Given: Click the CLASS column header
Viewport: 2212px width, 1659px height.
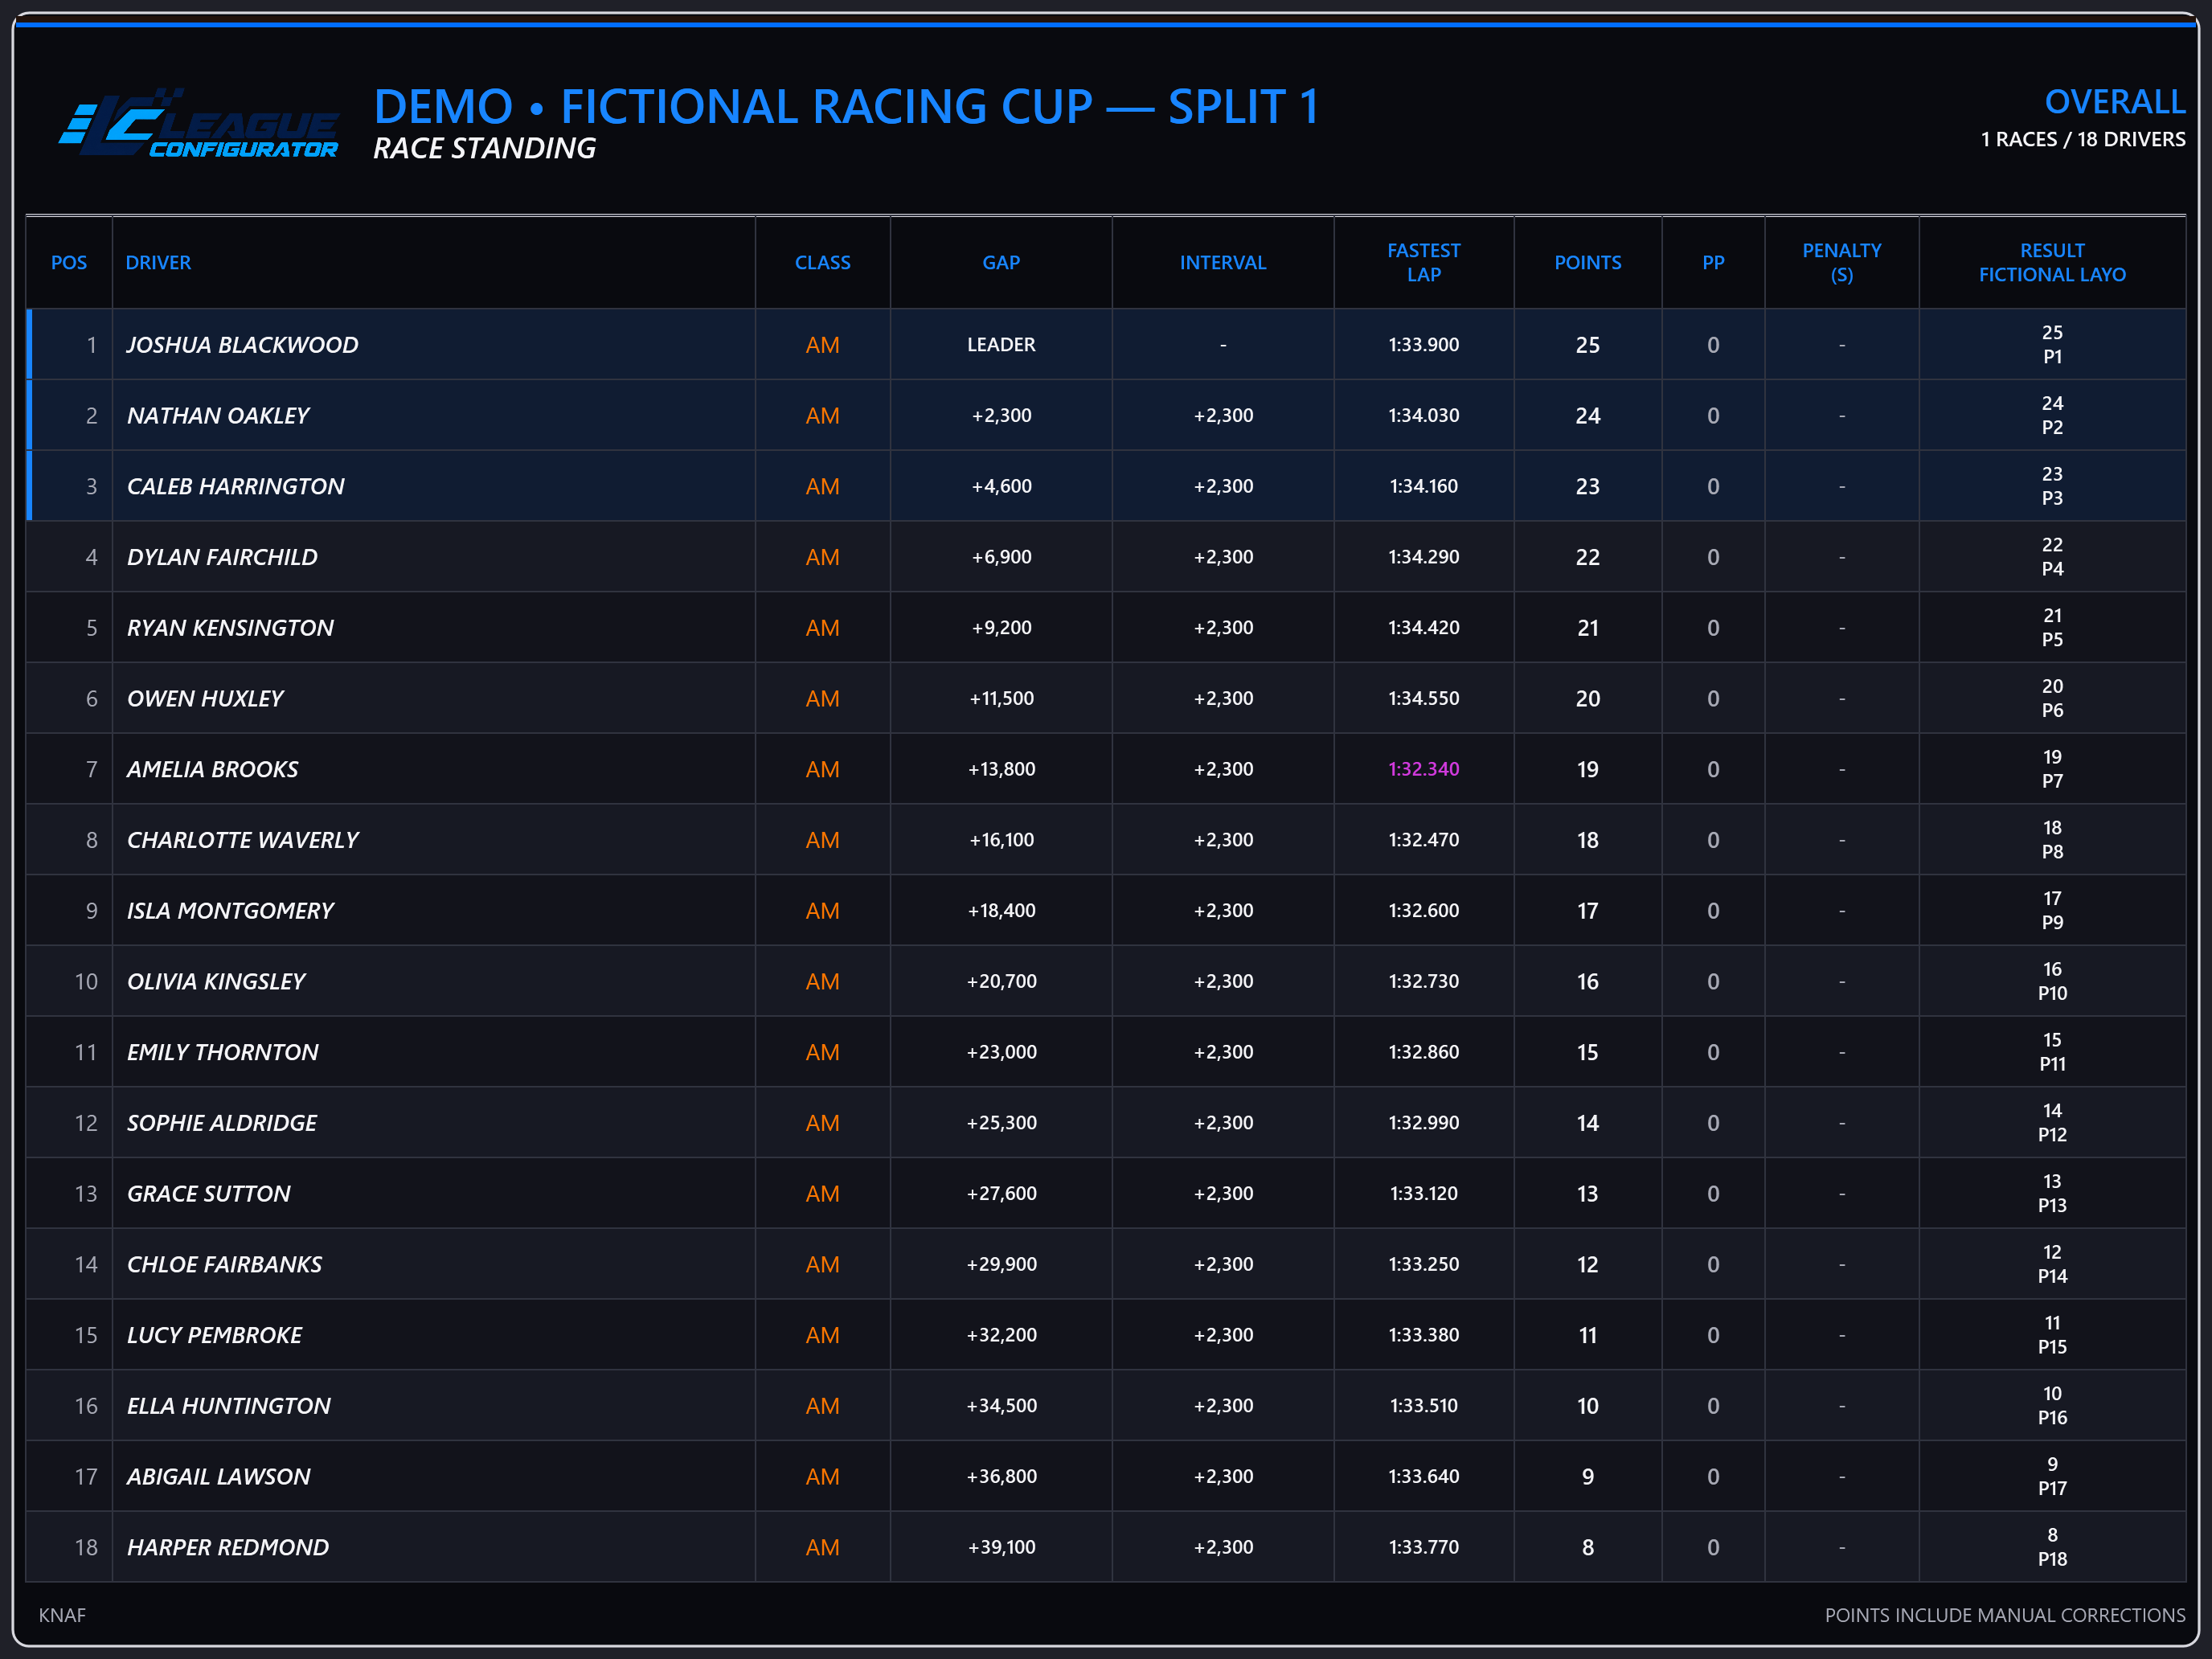Looking at the screenshot, I should point(822,262).
